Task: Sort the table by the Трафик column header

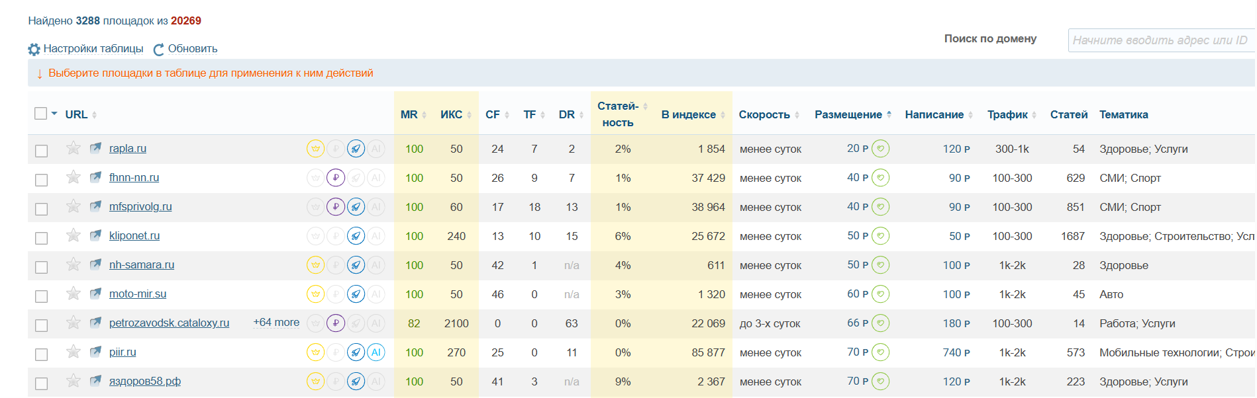Action: point(1007,114)
